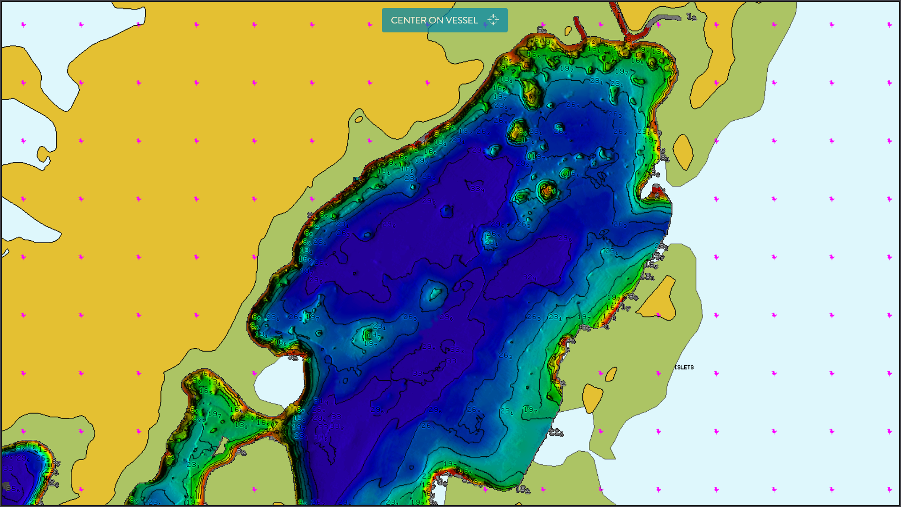Image resolution: width=901 pixels, height=507 pixels.
Task: Click the 14.7 sounding on green mound
Action: pyautogui.click(x=373, y=335)
